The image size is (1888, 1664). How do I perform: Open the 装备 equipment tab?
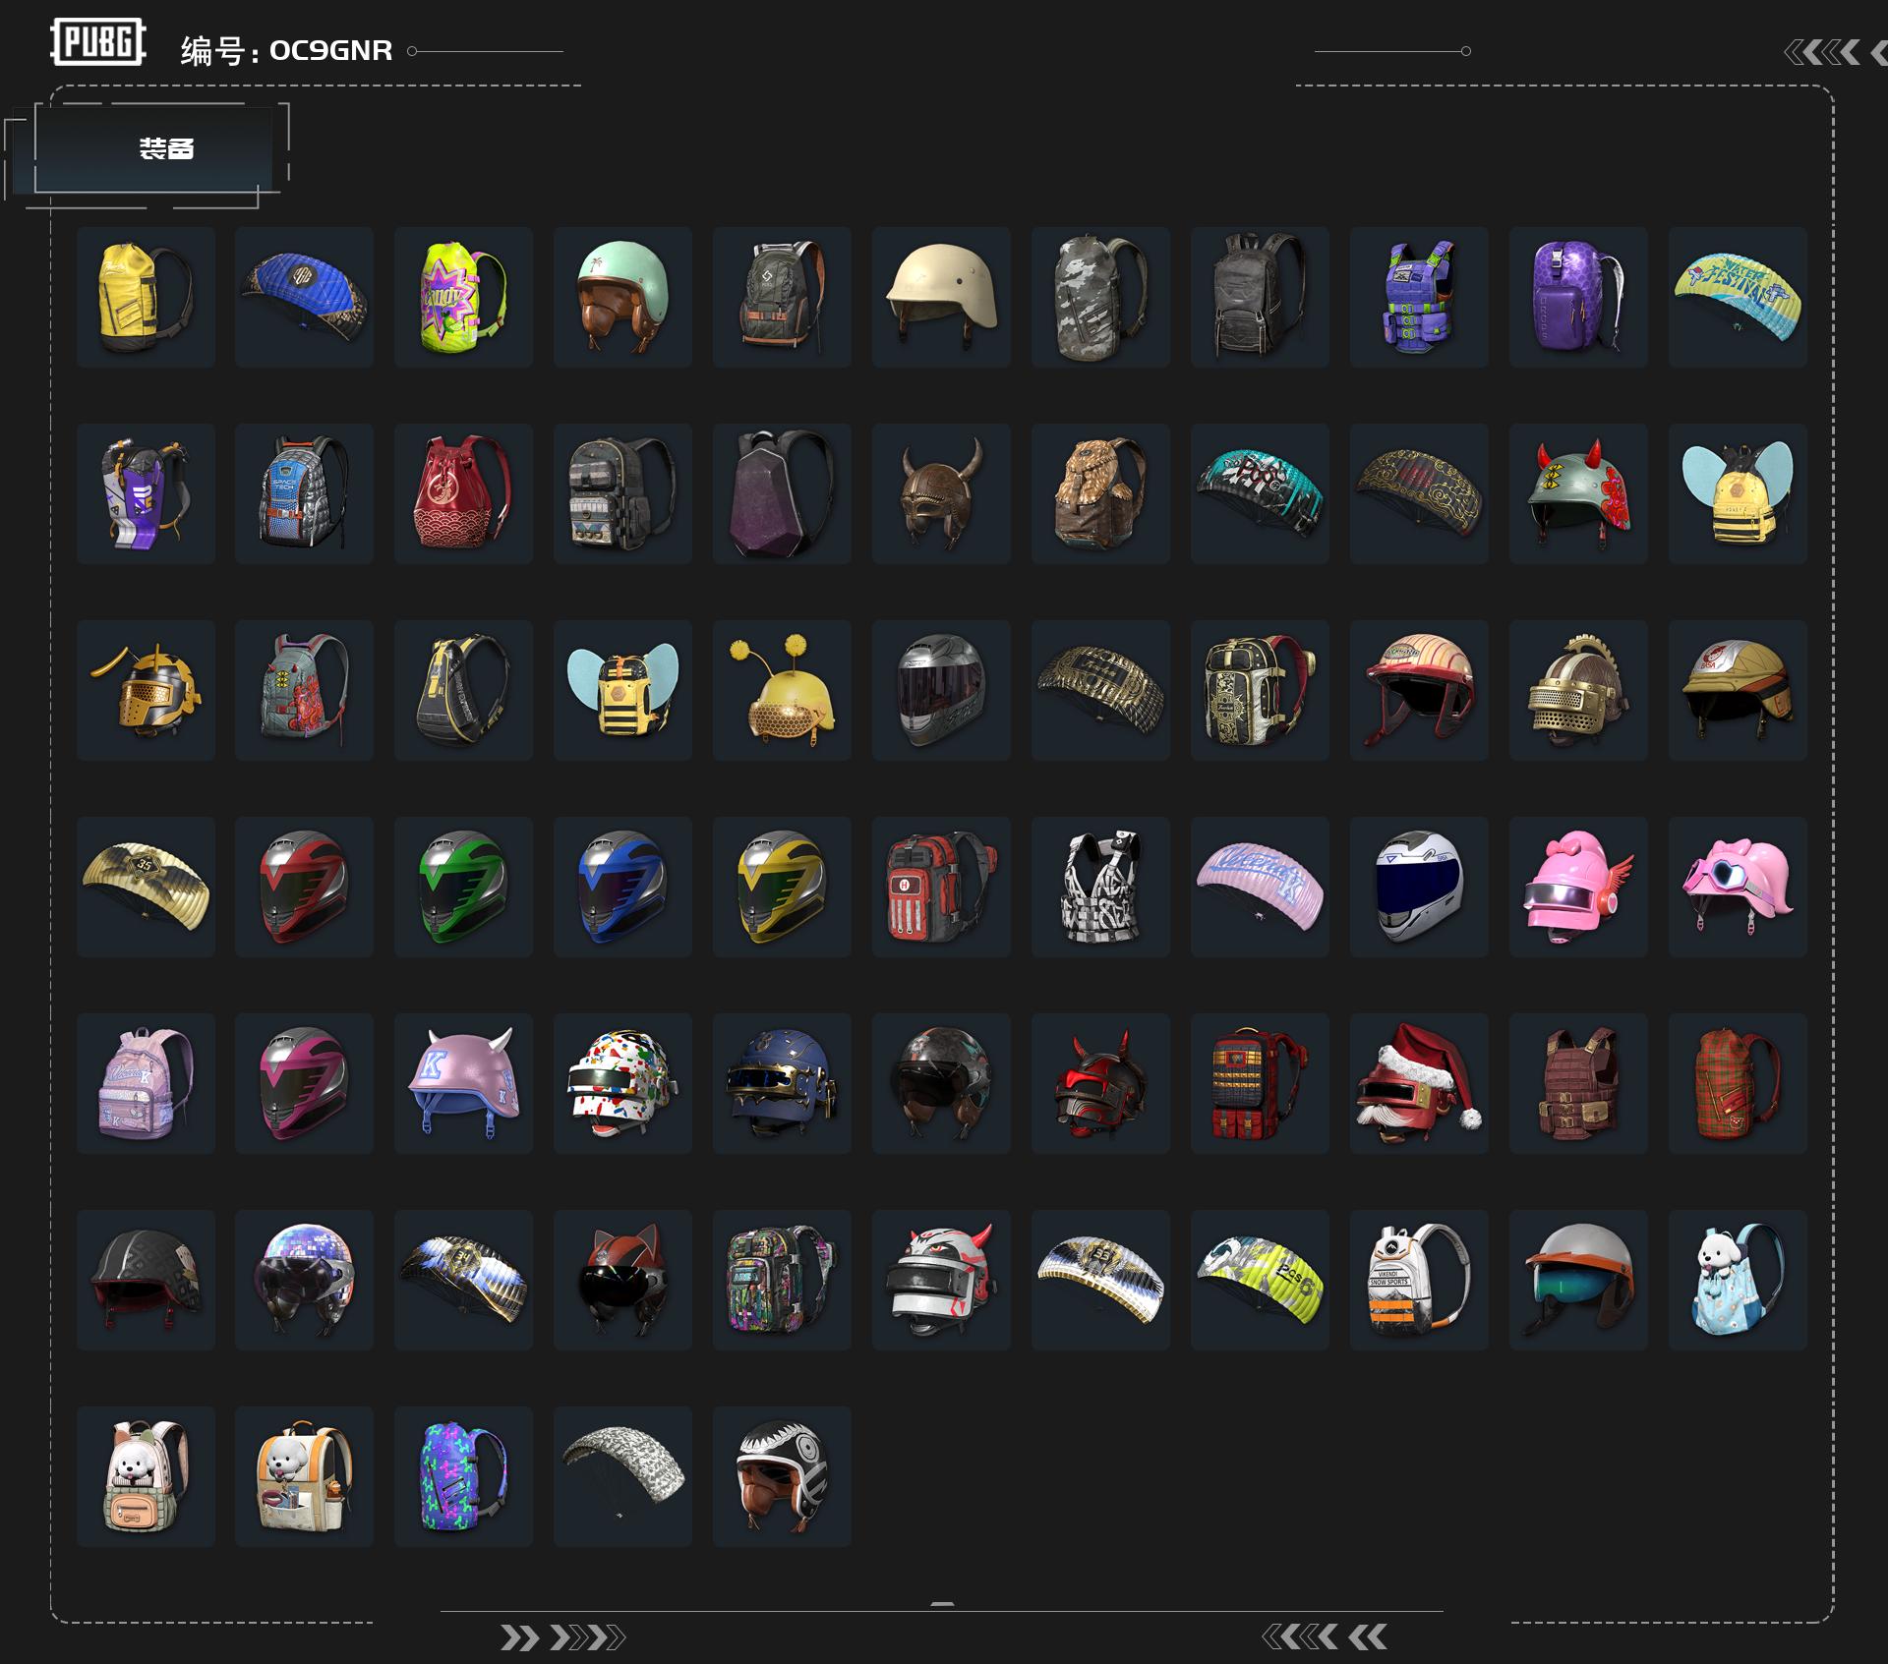click(153, 148)
